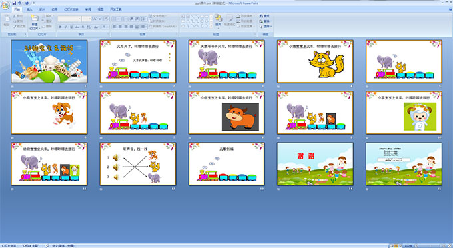This screenshot has width=453, height=248.
Task: Click the Paste icon
Action: (7, 19)
